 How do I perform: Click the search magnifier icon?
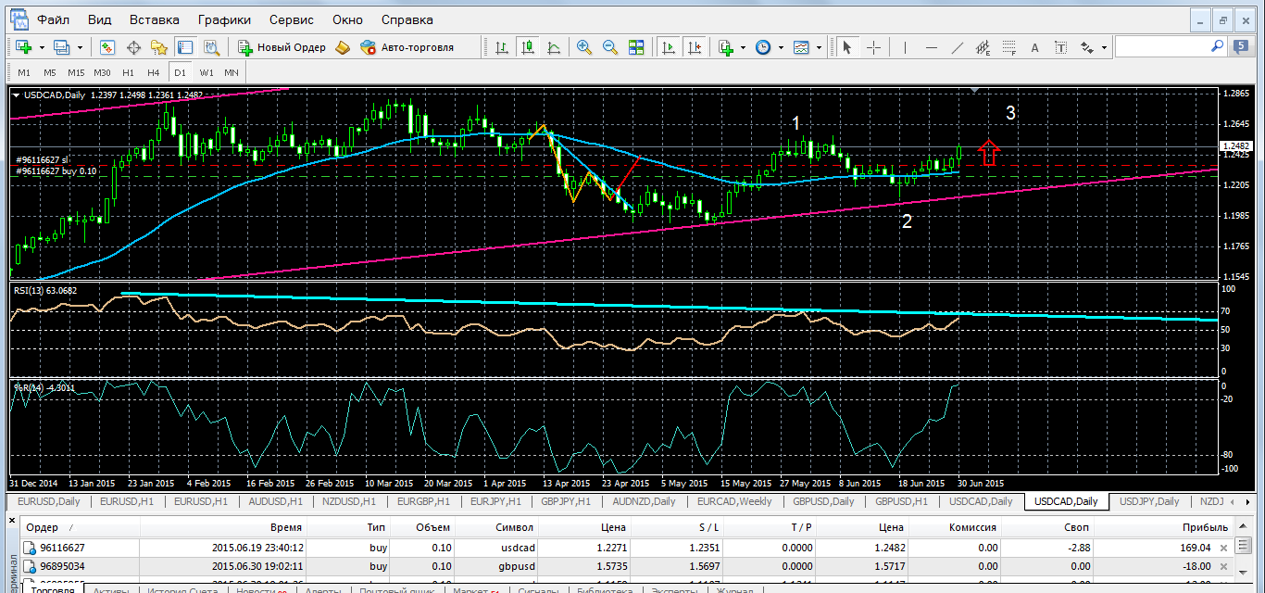(x=1217, y=44)
